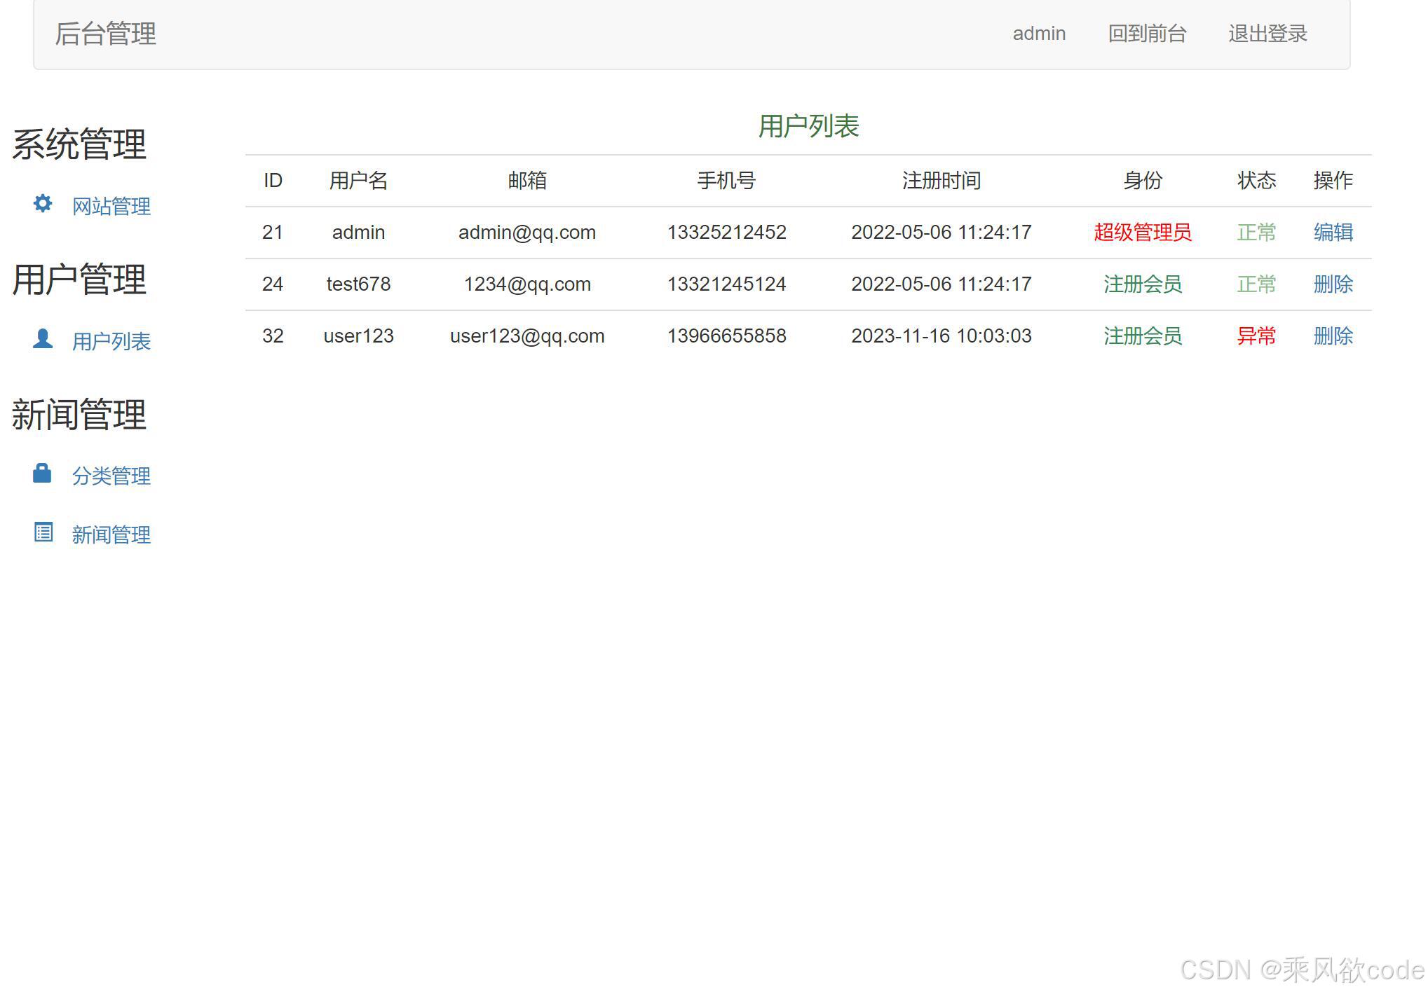Click the 正常 status for test678
The height and width of the screenshot is (994, 1428).
click(1256, 284)
